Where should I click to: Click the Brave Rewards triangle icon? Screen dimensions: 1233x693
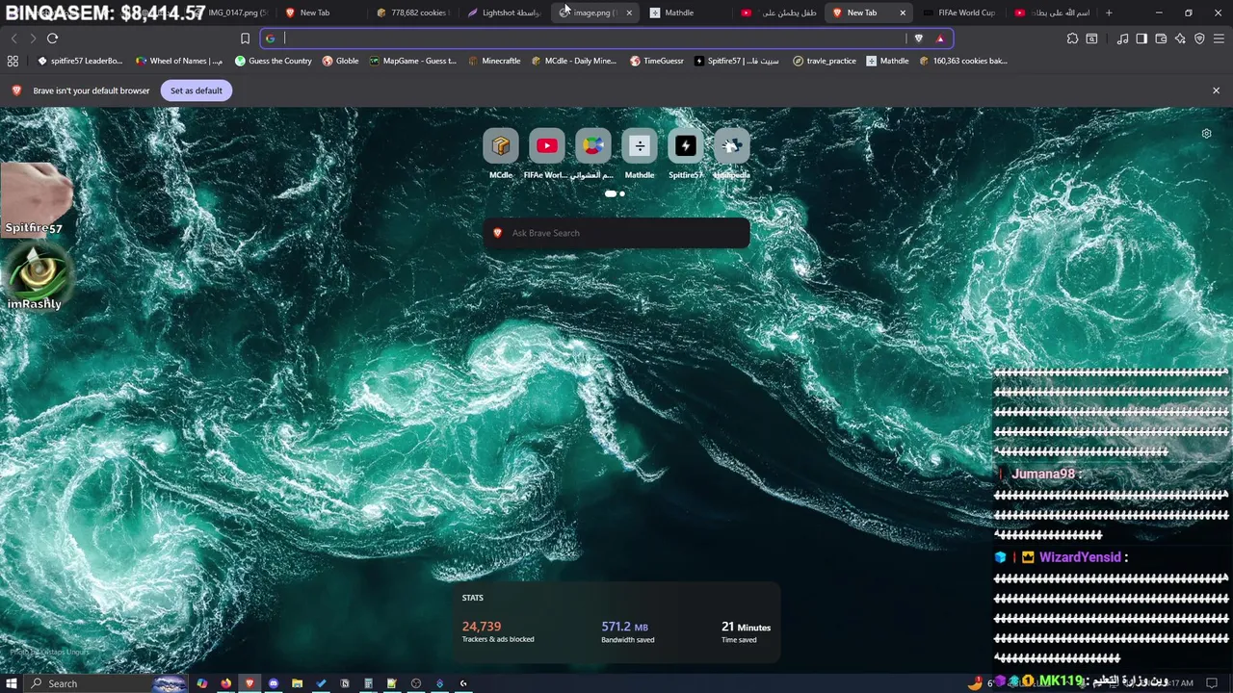940,38
